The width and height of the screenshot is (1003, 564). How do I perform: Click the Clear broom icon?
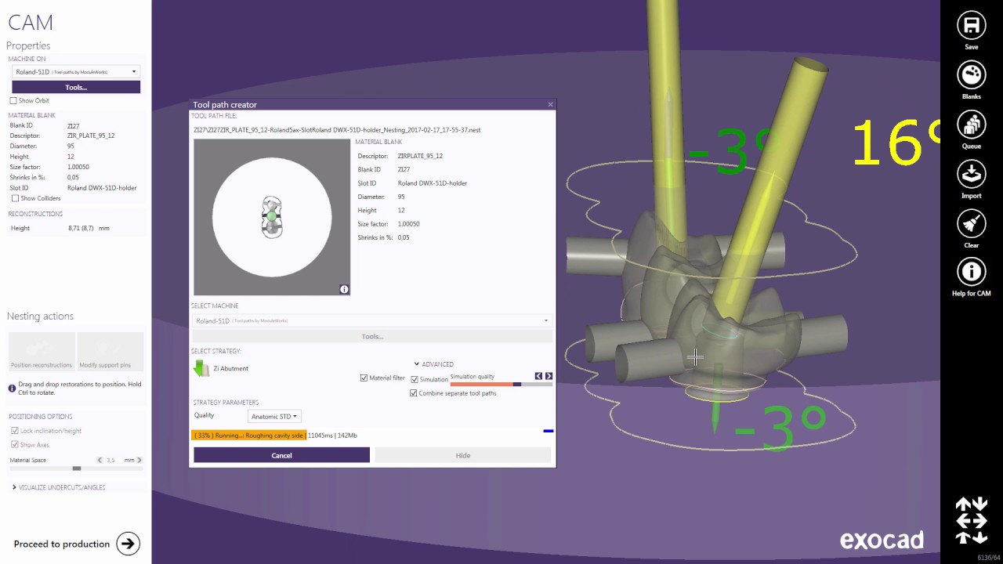tap(972, 223)
